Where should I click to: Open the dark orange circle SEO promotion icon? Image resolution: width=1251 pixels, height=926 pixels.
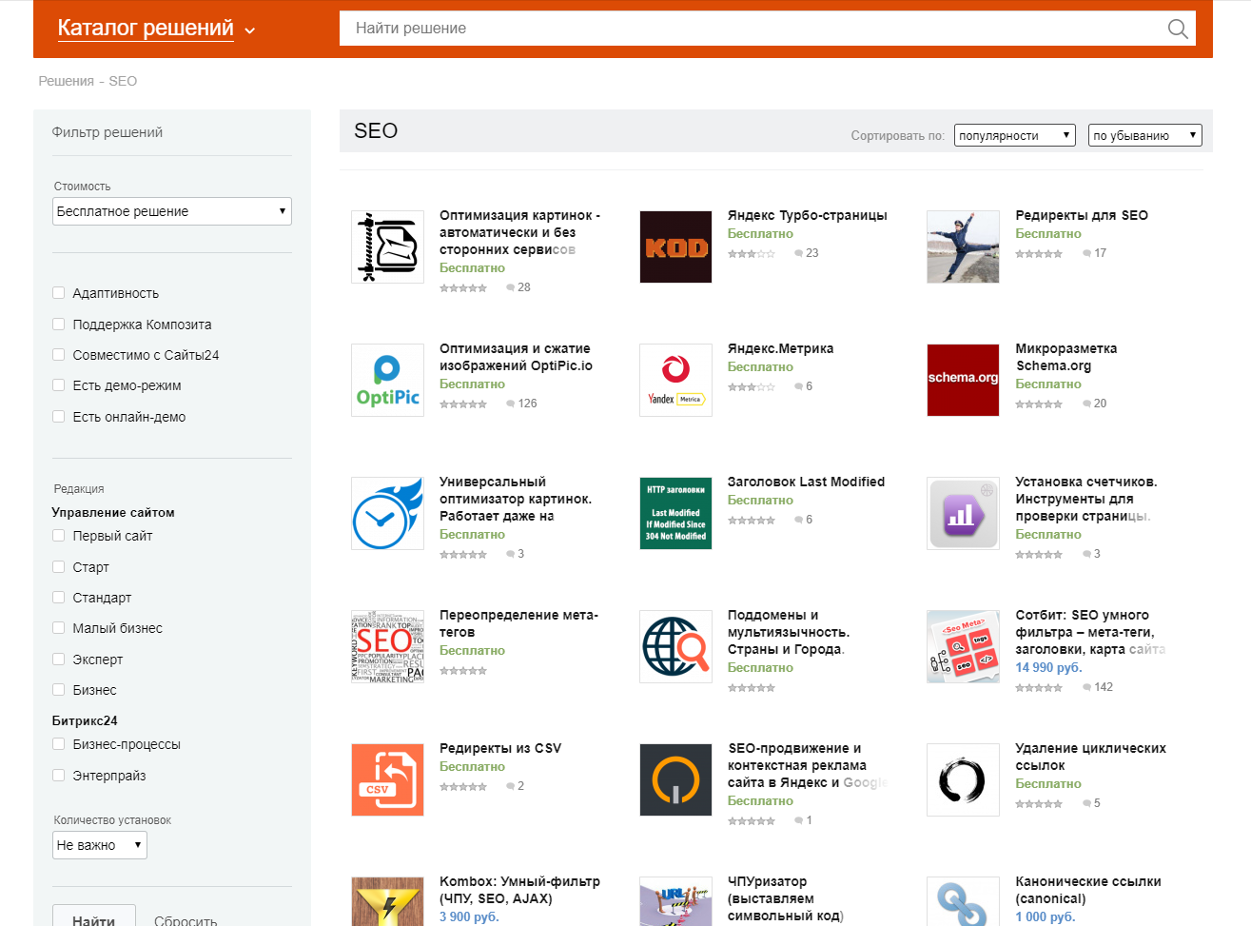(675, 779)
